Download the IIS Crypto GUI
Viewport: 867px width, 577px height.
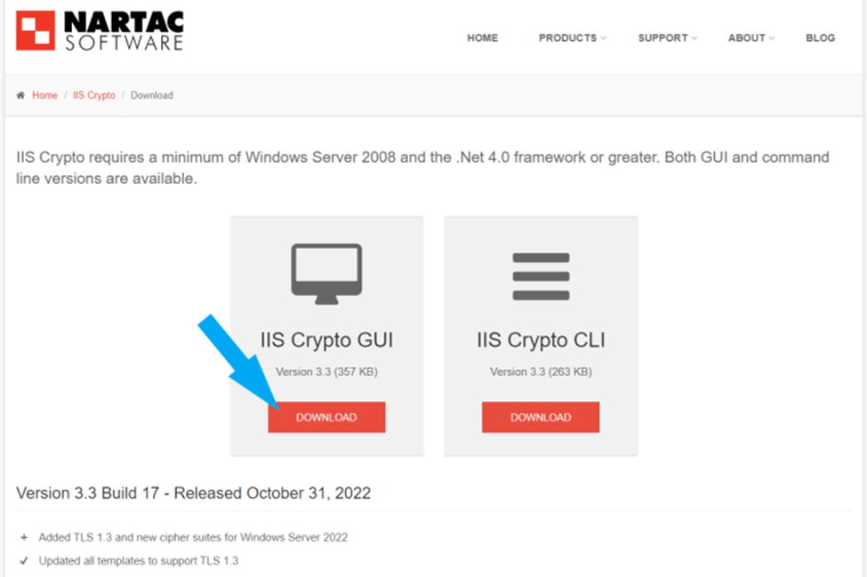pyautogui.click(x=326, y=417)
